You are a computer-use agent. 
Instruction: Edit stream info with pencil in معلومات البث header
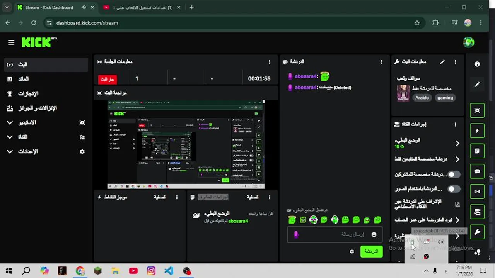[x=442, y=62]
